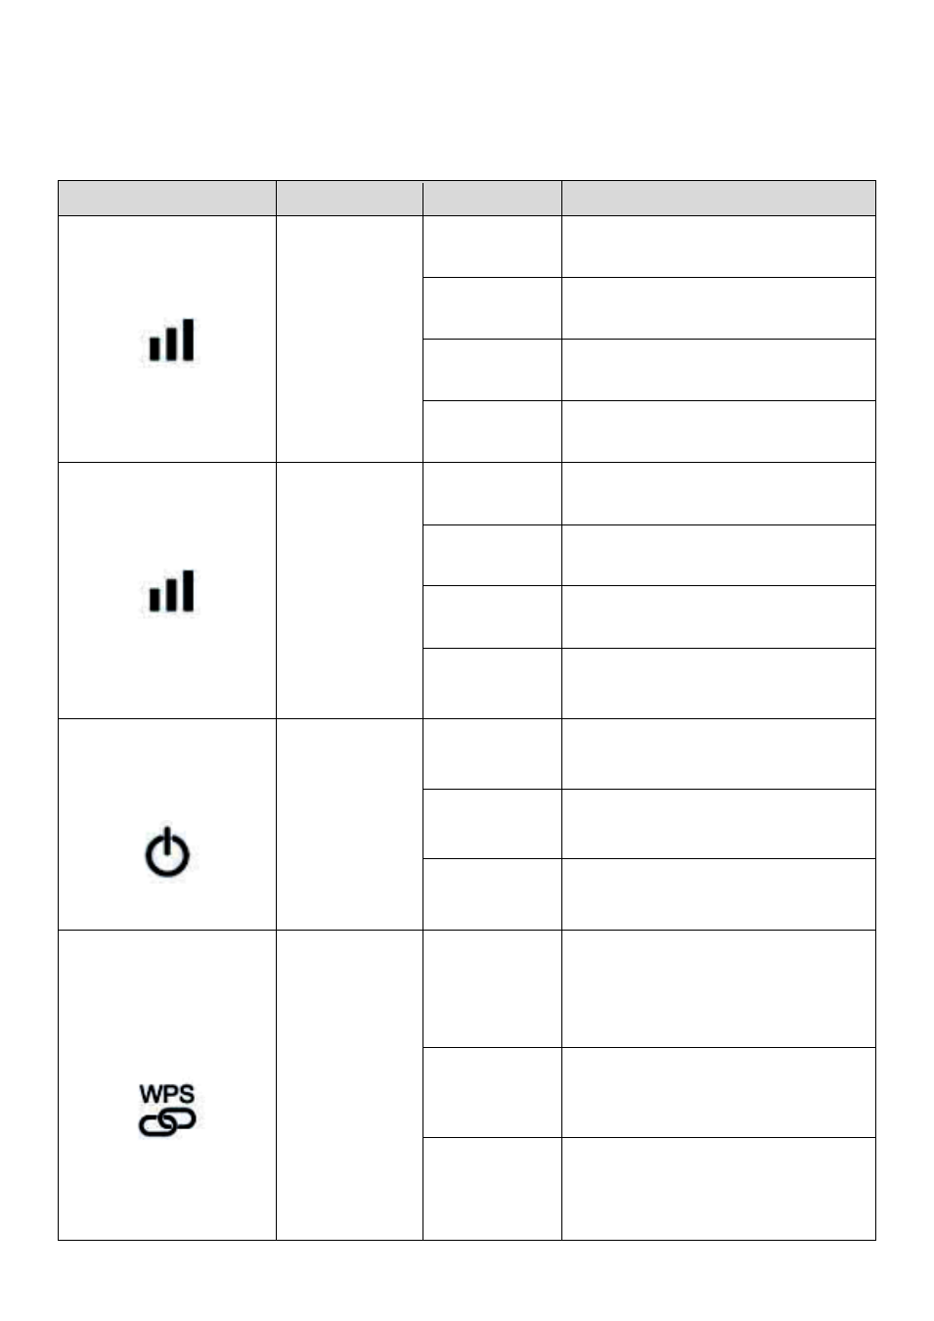This screenshot has width=934, height=1321.
Task: Click the WPS chain-link icon
Action: coord(167,1110)
